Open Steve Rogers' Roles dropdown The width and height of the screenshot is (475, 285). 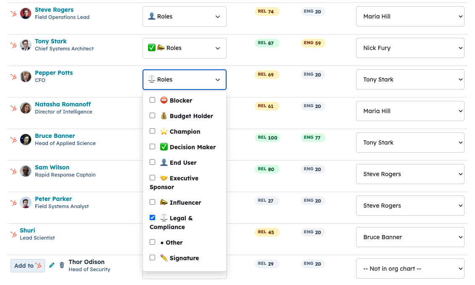coord(185,17)
